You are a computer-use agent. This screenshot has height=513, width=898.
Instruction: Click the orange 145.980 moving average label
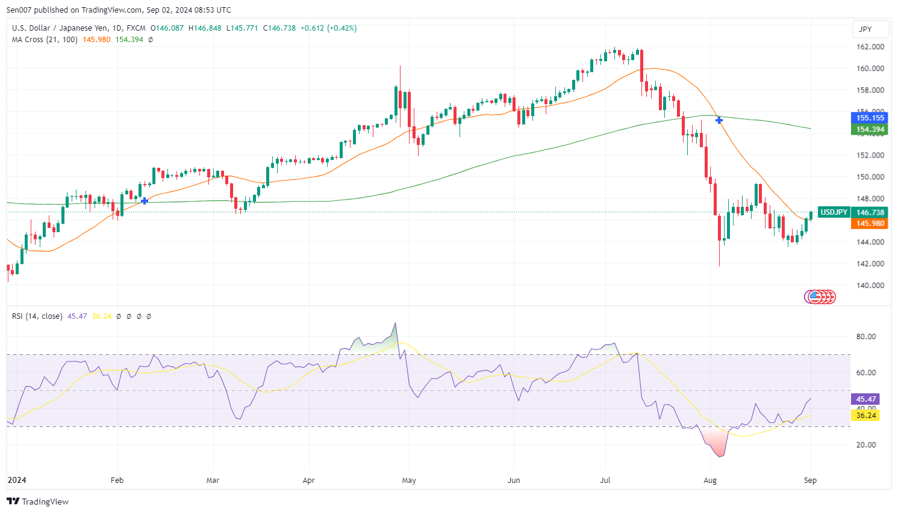[x=870, y=224]
